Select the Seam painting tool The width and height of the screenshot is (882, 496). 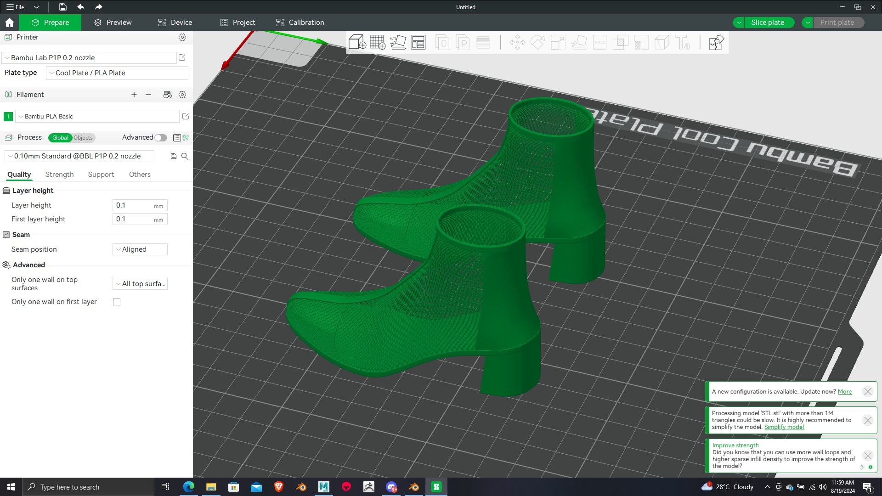tap(661, 43)
